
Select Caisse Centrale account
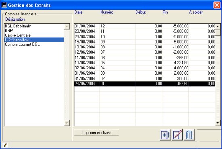(x=34, y=35)
